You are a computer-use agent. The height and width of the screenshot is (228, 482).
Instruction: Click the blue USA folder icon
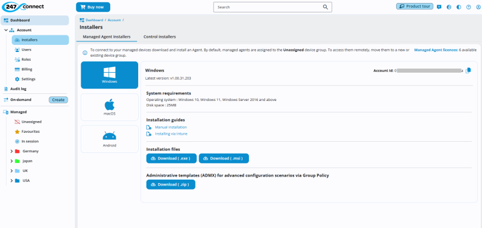[x=17, y=181]
